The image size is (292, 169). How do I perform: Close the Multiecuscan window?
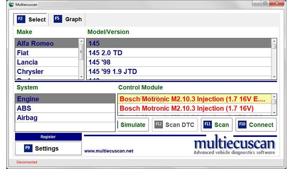277,3
